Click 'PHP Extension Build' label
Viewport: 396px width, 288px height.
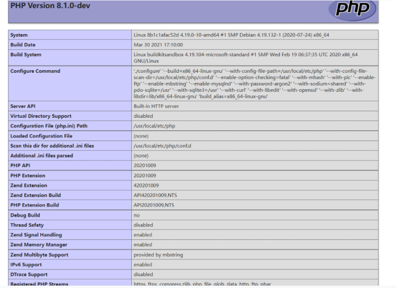point(35,205)
